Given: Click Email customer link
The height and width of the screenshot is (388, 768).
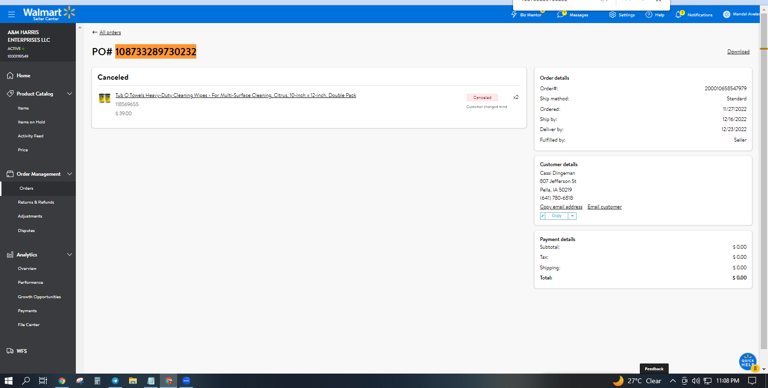Looking at the screenshot, I should (x=604, y=206).
